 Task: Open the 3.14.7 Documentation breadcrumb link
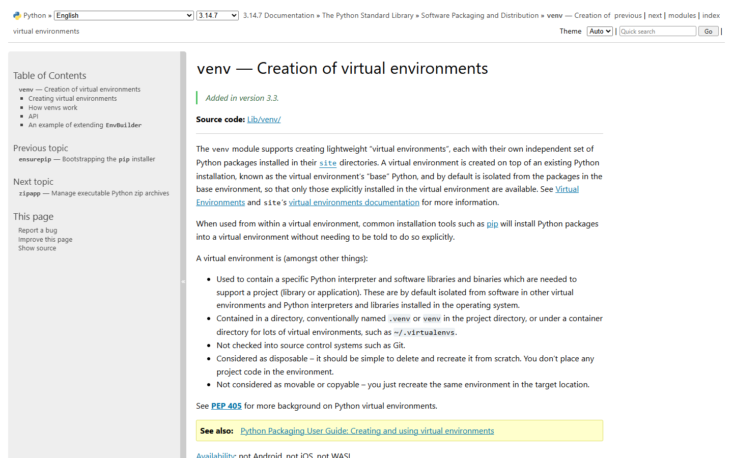point(278,16)
